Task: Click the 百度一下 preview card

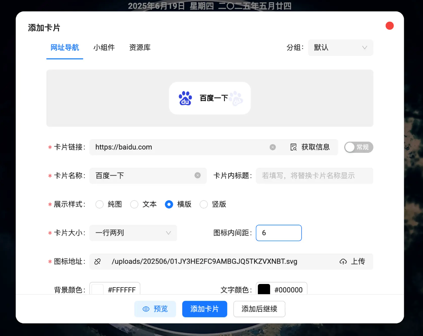Action: [x=210, y=98]
